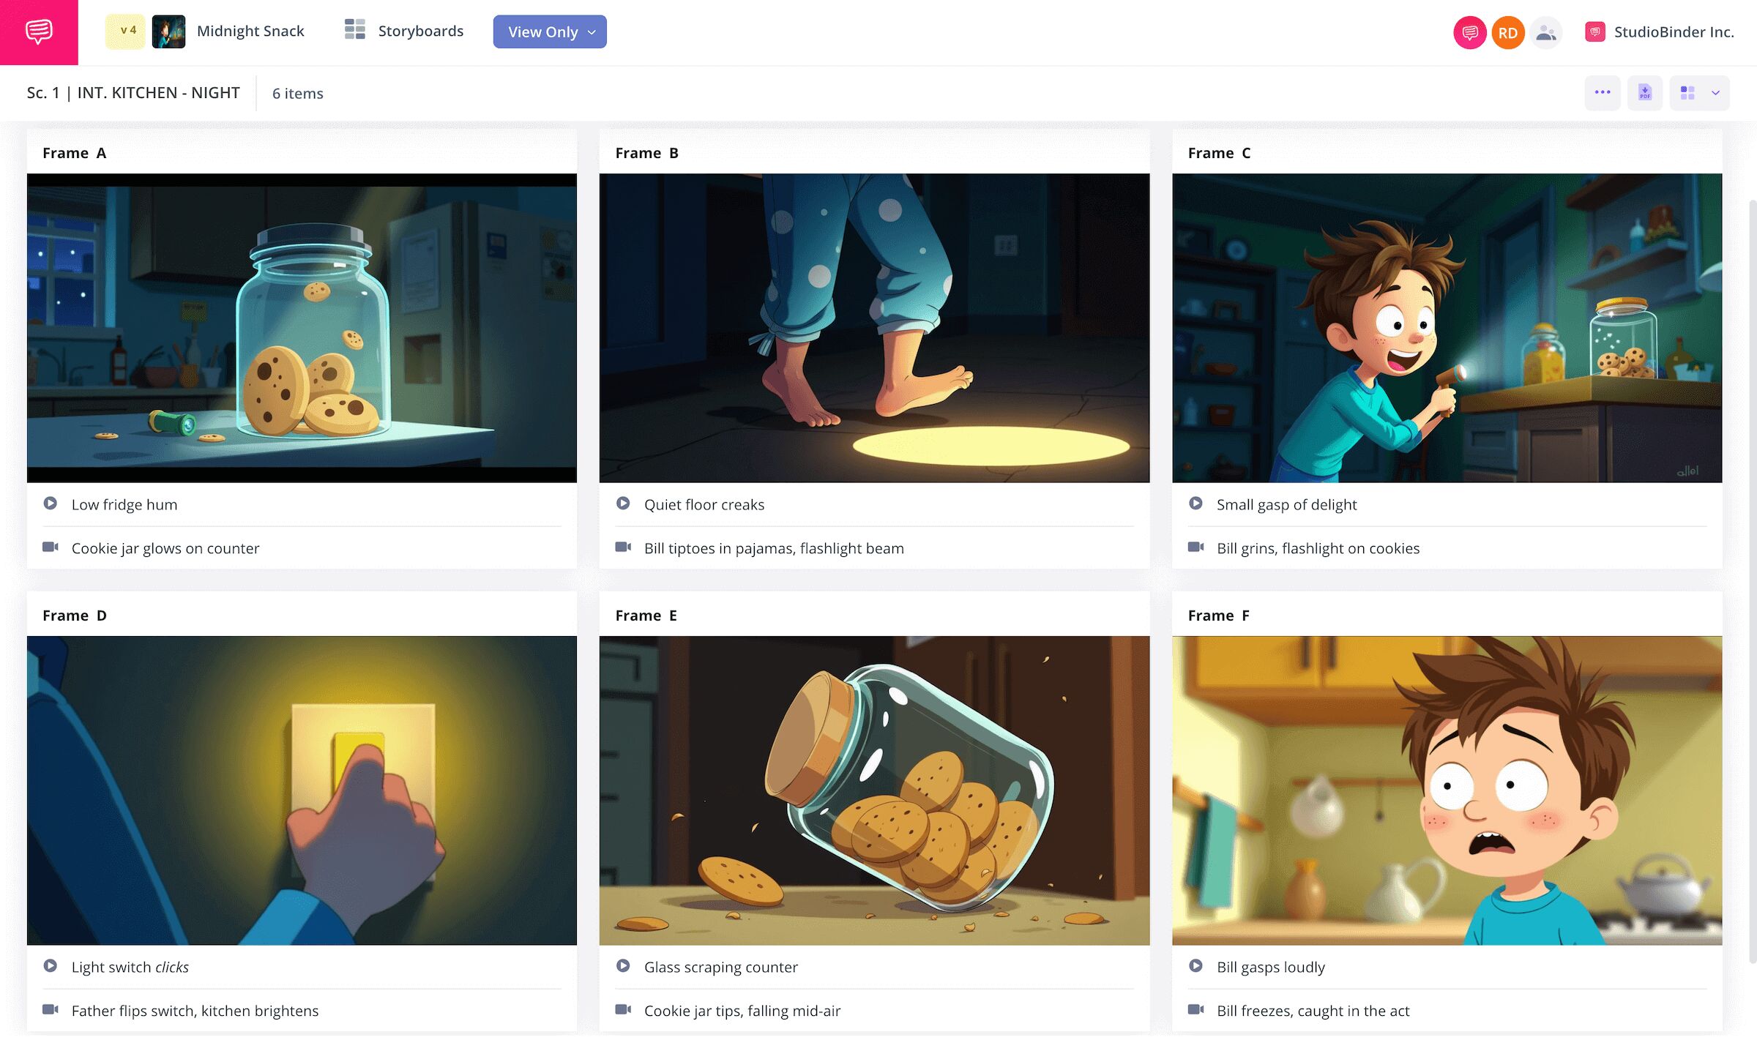Open the collaborators people icon
The height and width of the screenshot is (1040, 1757).
[1545, 32]
